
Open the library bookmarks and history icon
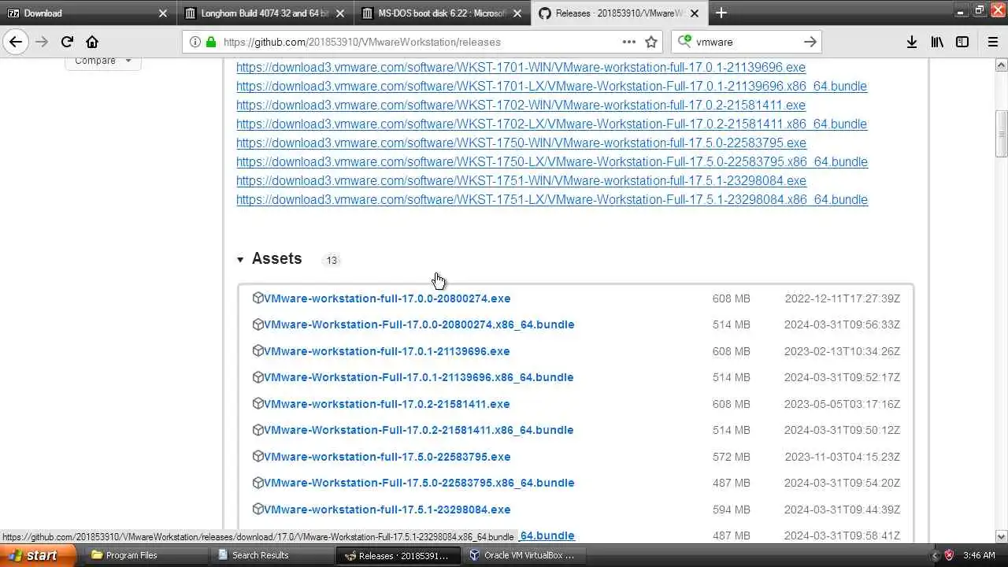point(937,42)
